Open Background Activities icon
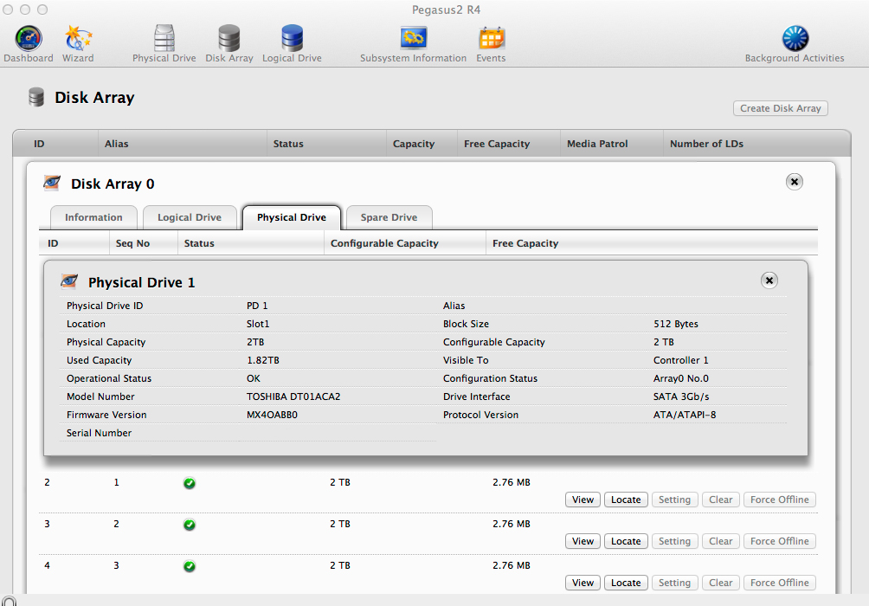 coord(795,38)
